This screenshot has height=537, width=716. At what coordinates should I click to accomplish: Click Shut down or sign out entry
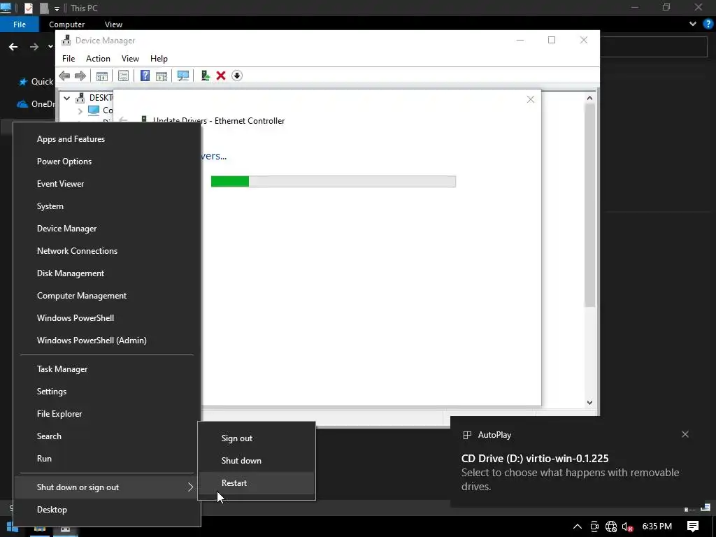click(107, 487)
